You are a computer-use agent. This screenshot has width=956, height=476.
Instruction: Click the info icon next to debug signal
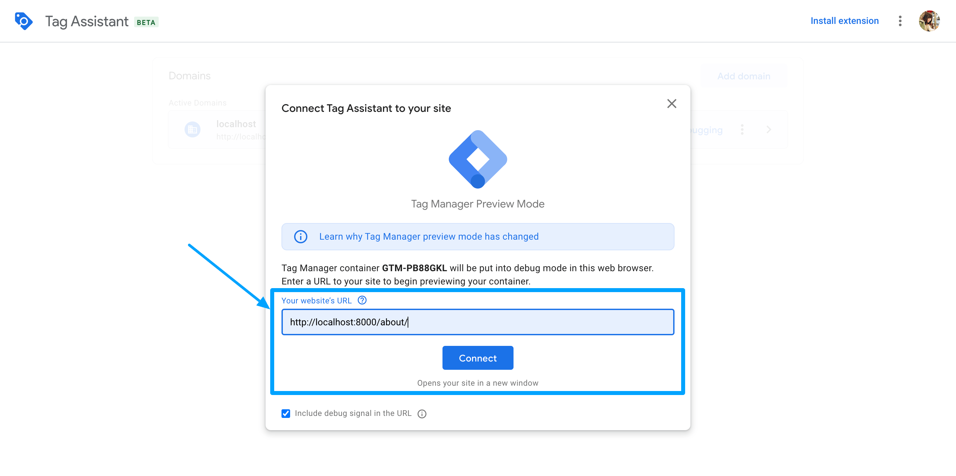pyautogui.click(x=422, y=414)
